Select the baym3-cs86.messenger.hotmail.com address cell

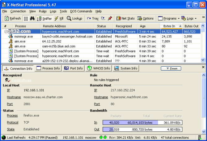tap(67, 36)
